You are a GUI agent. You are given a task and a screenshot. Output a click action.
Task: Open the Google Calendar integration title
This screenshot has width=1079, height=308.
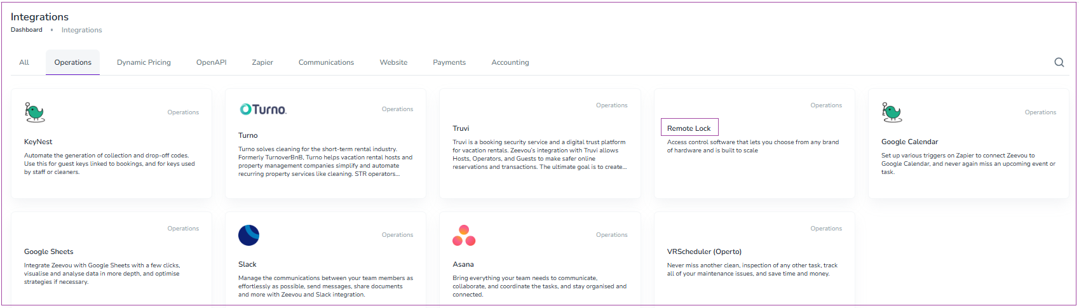(909, 142)
